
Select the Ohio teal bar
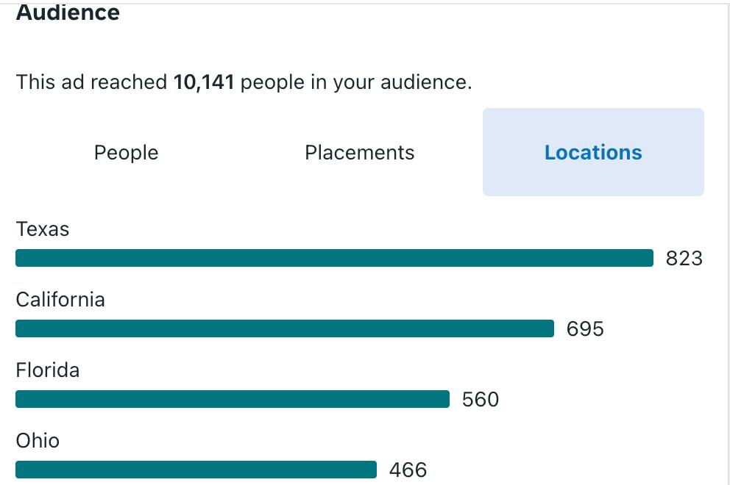[x=196, y=470]
